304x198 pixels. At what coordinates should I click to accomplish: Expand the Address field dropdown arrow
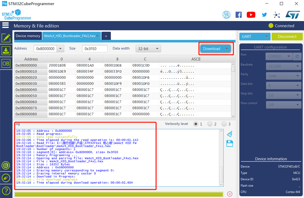[60, 49]
